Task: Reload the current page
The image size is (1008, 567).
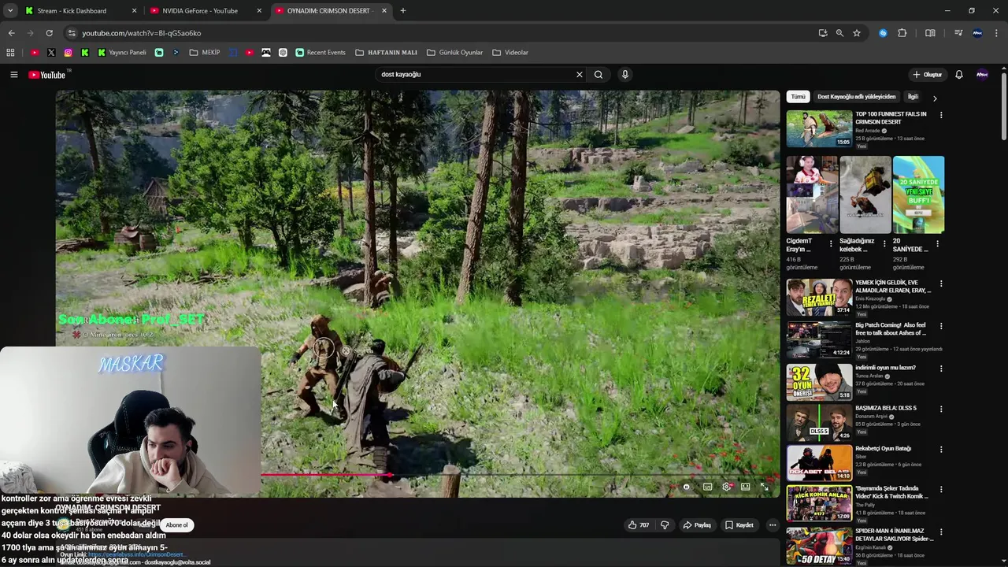Action: tap(49, 33)
